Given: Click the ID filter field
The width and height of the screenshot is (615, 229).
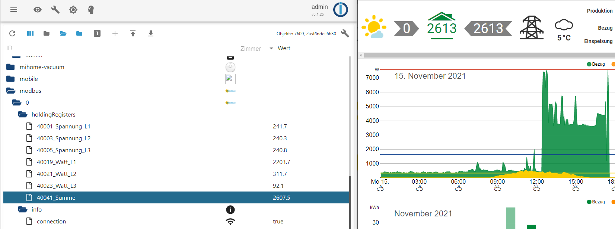Looking at the screenshot, I should point(122,48).
